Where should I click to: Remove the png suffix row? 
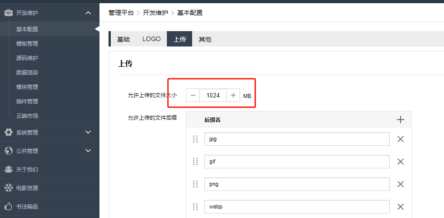pos(400,184)
